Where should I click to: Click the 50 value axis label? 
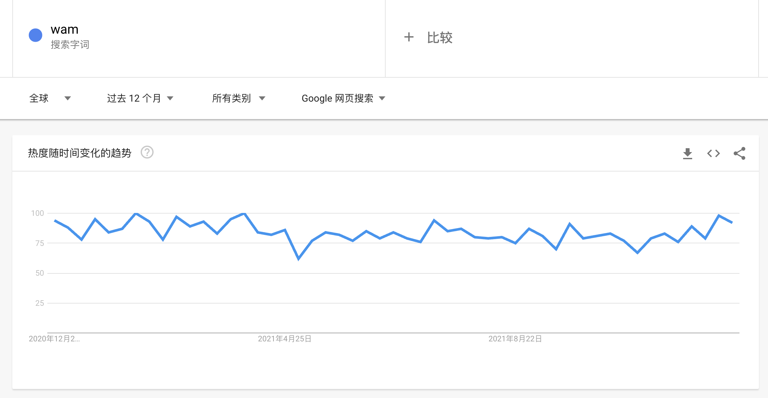click(x=40, y=273)
